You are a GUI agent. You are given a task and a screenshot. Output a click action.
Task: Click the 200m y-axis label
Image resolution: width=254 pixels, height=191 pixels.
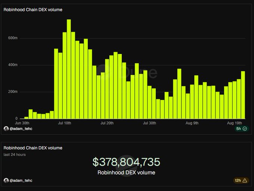[x=13, y=92]
